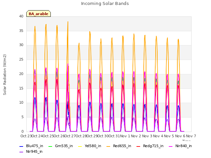
Task: Click the Oct 28 x-axis tick label
Action: click(x=81, y=136)
